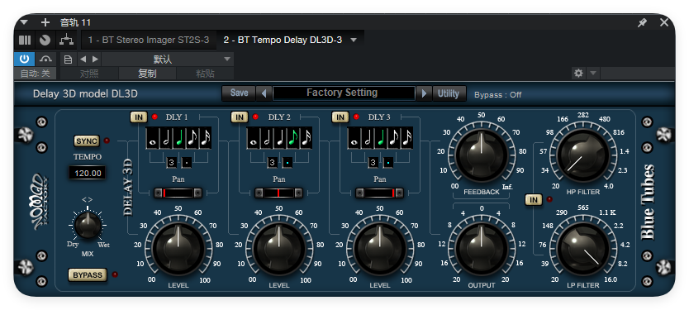
Task: Select the eighth note in DLY 2
Action: 292,137
